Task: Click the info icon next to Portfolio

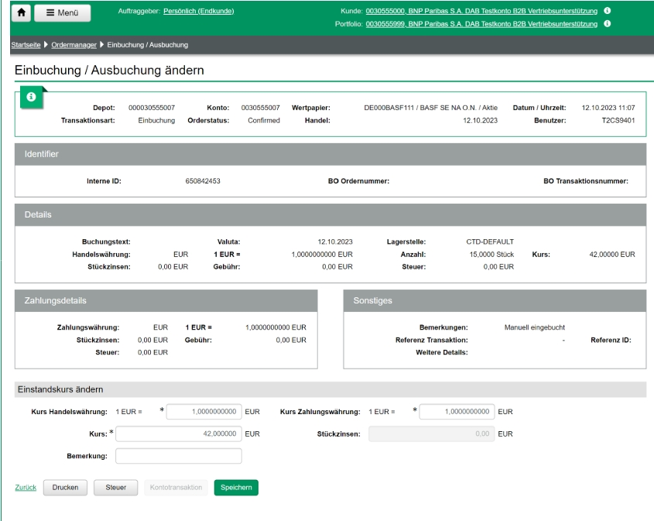Action: point(608,24)
